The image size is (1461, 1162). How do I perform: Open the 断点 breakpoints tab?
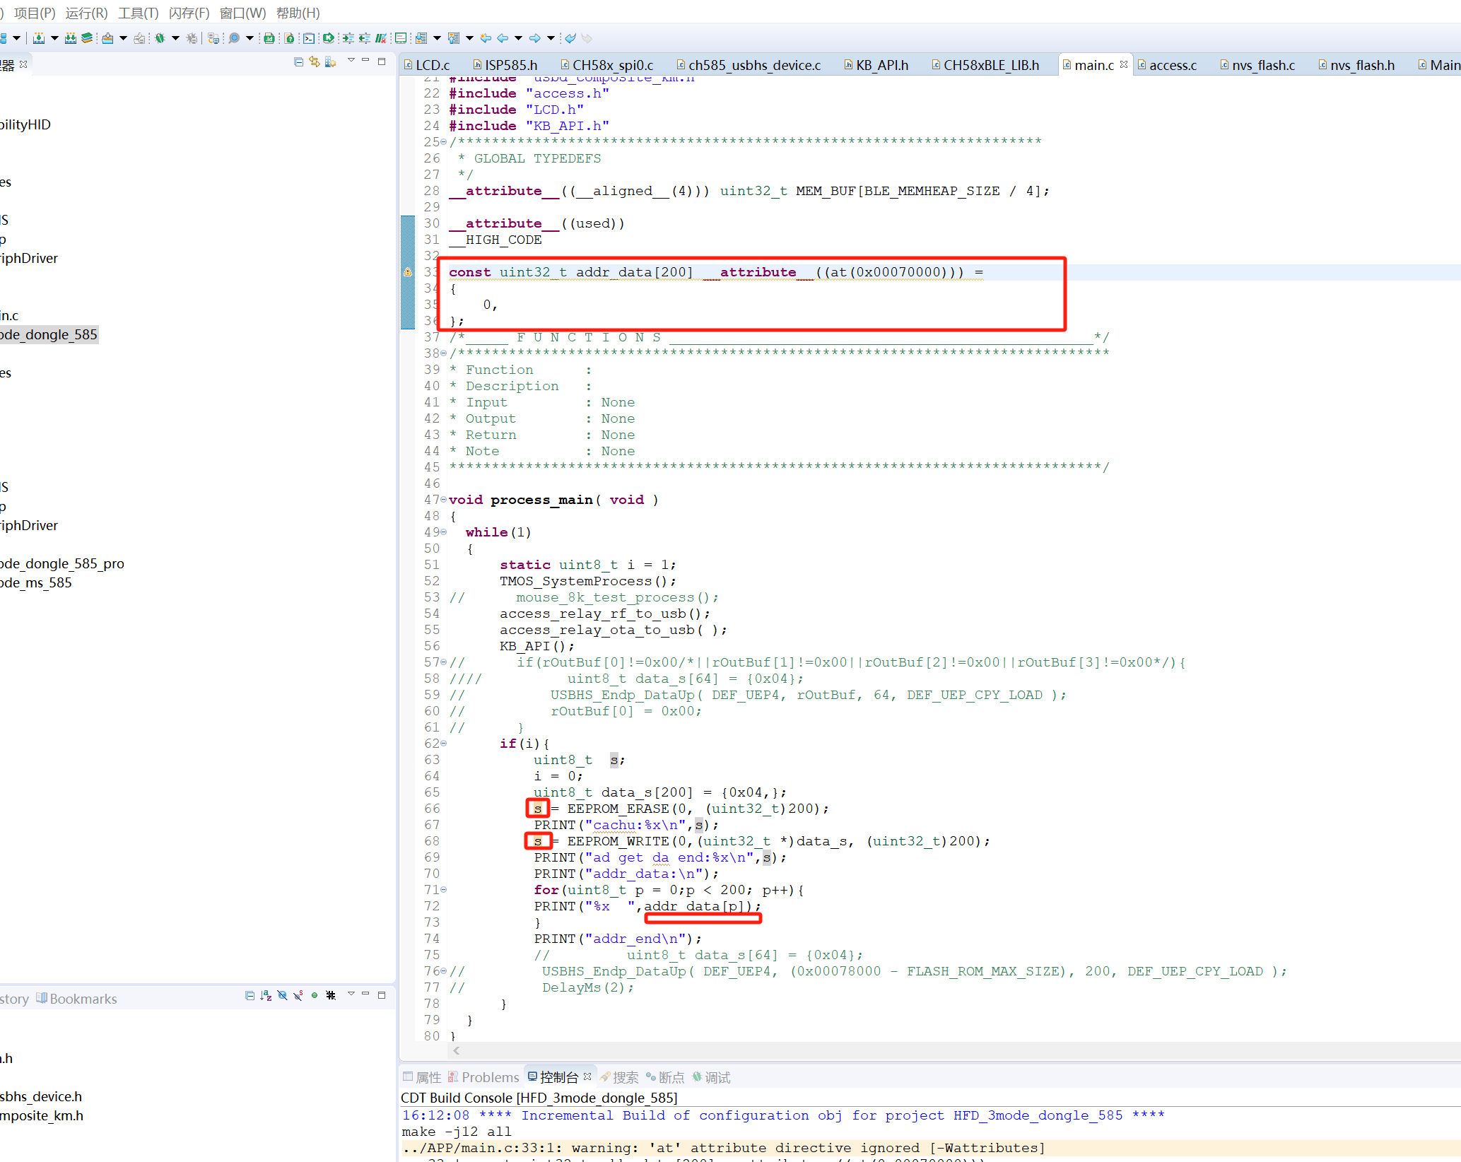coord(665,1077)
